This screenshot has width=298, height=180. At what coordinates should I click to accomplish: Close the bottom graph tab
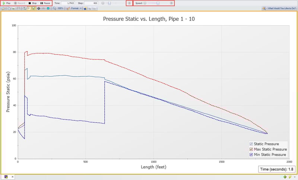pyautogui.click(x=12, y=177)
